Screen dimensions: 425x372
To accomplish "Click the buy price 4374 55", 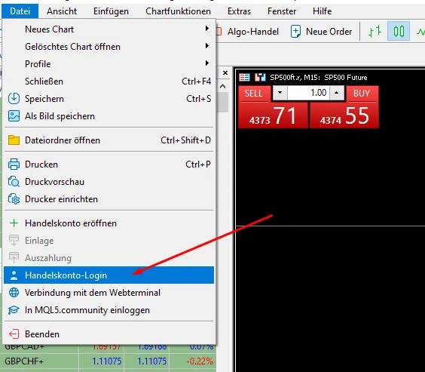I will (x=344, y=115).
